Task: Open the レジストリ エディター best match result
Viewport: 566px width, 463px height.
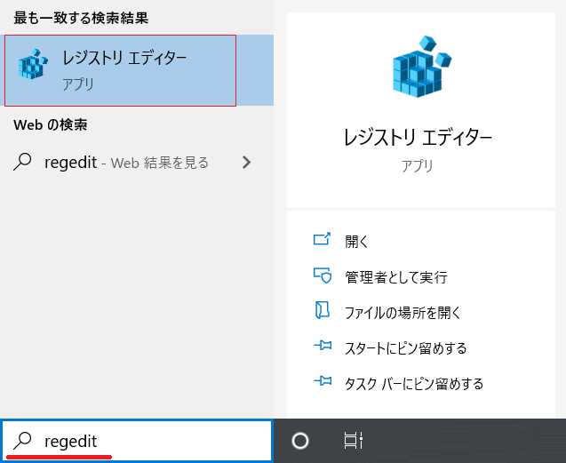Action: (137, 70)
